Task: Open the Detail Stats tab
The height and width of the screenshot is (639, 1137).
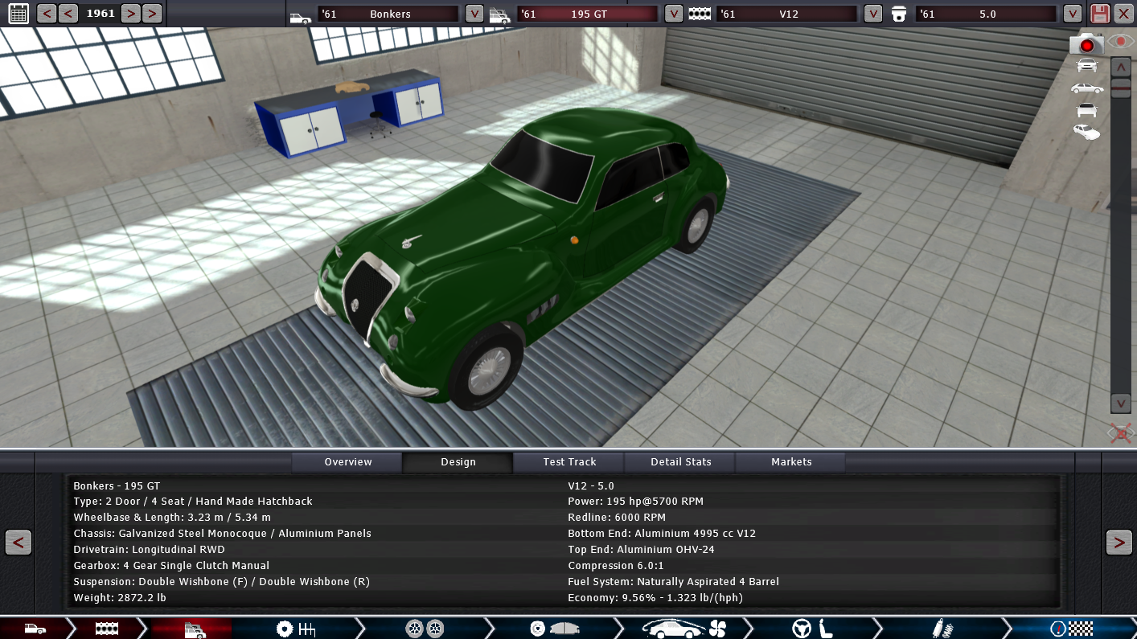Action: point(680,462)
